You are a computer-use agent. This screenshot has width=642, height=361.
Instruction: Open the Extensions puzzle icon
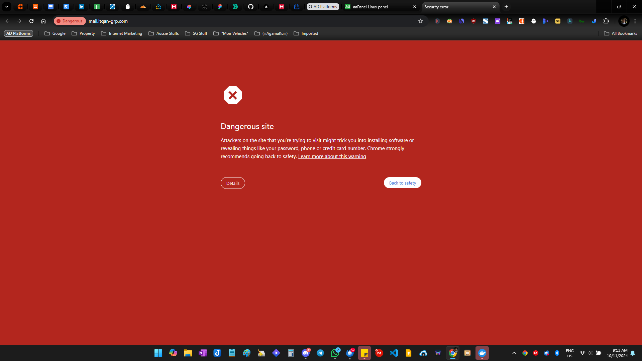tap(606, 21)
